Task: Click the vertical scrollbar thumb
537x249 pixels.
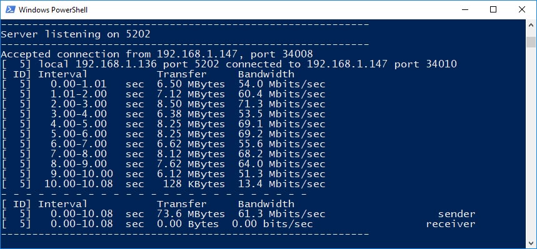Action: tap(531, 42)
